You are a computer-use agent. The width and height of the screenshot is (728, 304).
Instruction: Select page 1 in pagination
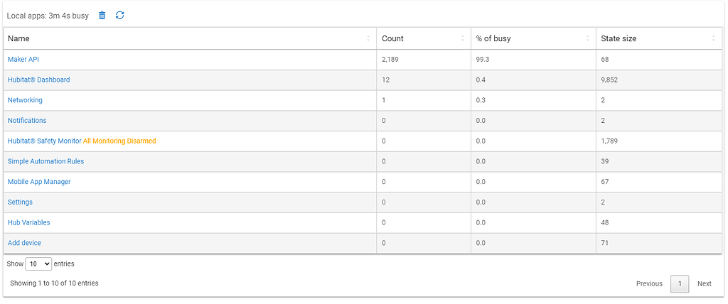click(x=680, y=283)
